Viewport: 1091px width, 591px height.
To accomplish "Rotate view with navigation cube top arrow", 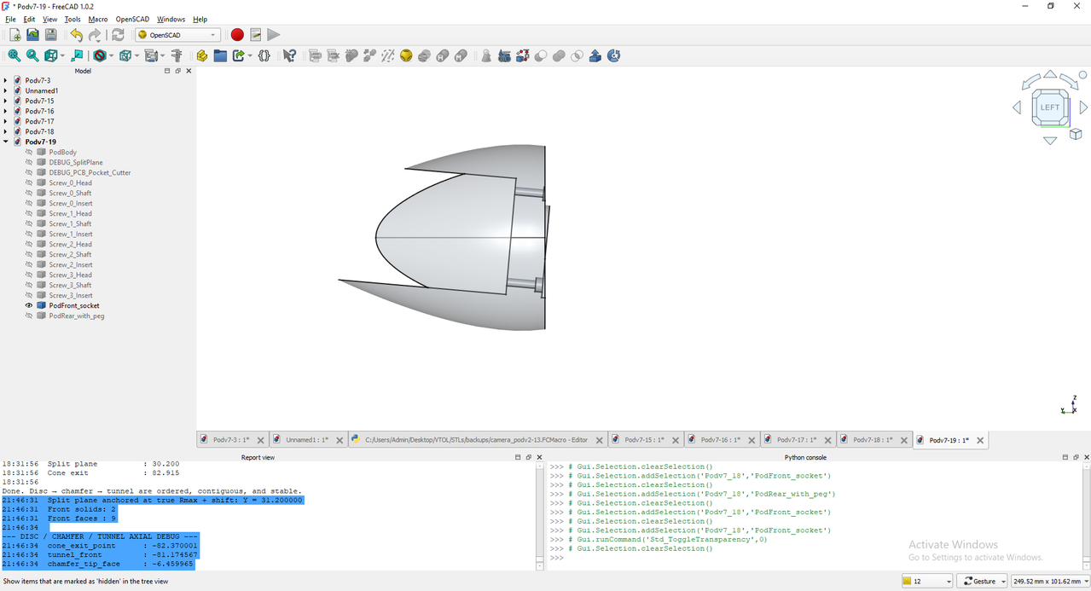I will click(1050, 75).
